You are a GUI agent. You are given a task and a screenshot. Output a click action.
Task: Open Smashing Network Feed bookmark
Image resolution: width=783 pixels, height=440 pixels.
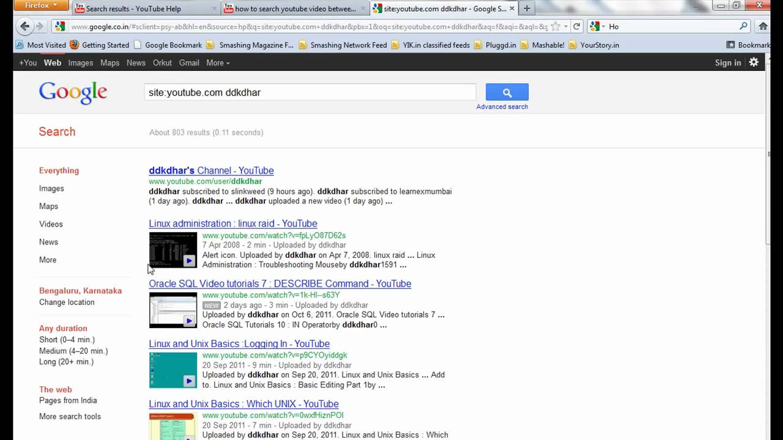pos(343,45)
